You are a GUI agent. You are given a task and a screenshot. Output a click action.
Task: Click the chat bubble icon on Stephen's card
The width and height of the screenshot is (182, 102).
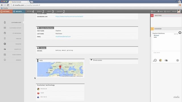click(180, 33)
